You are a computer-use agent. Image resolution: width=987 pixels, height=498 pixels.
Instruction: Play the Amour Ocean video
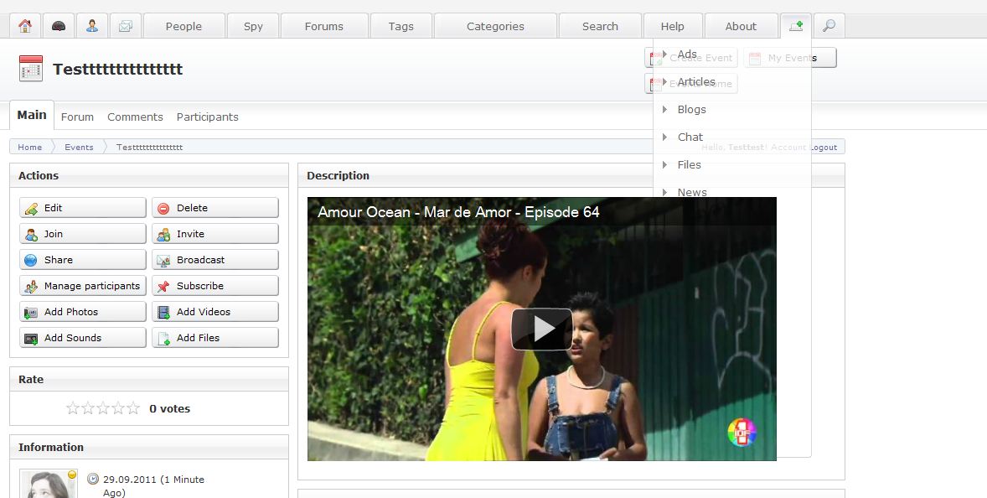[x=541, y=329]
